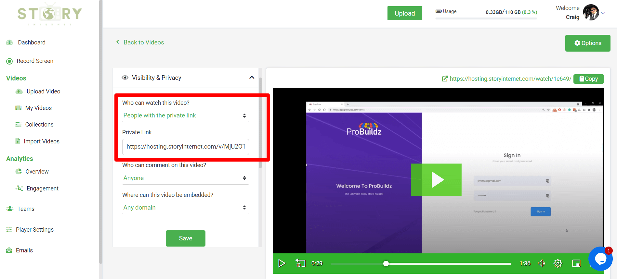Click the Teams people icon
The width and height of the screenshot is (617, 279).
tap(10, 209)
